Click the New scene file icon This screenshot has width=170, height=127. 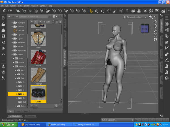click(x=3, y=18)
